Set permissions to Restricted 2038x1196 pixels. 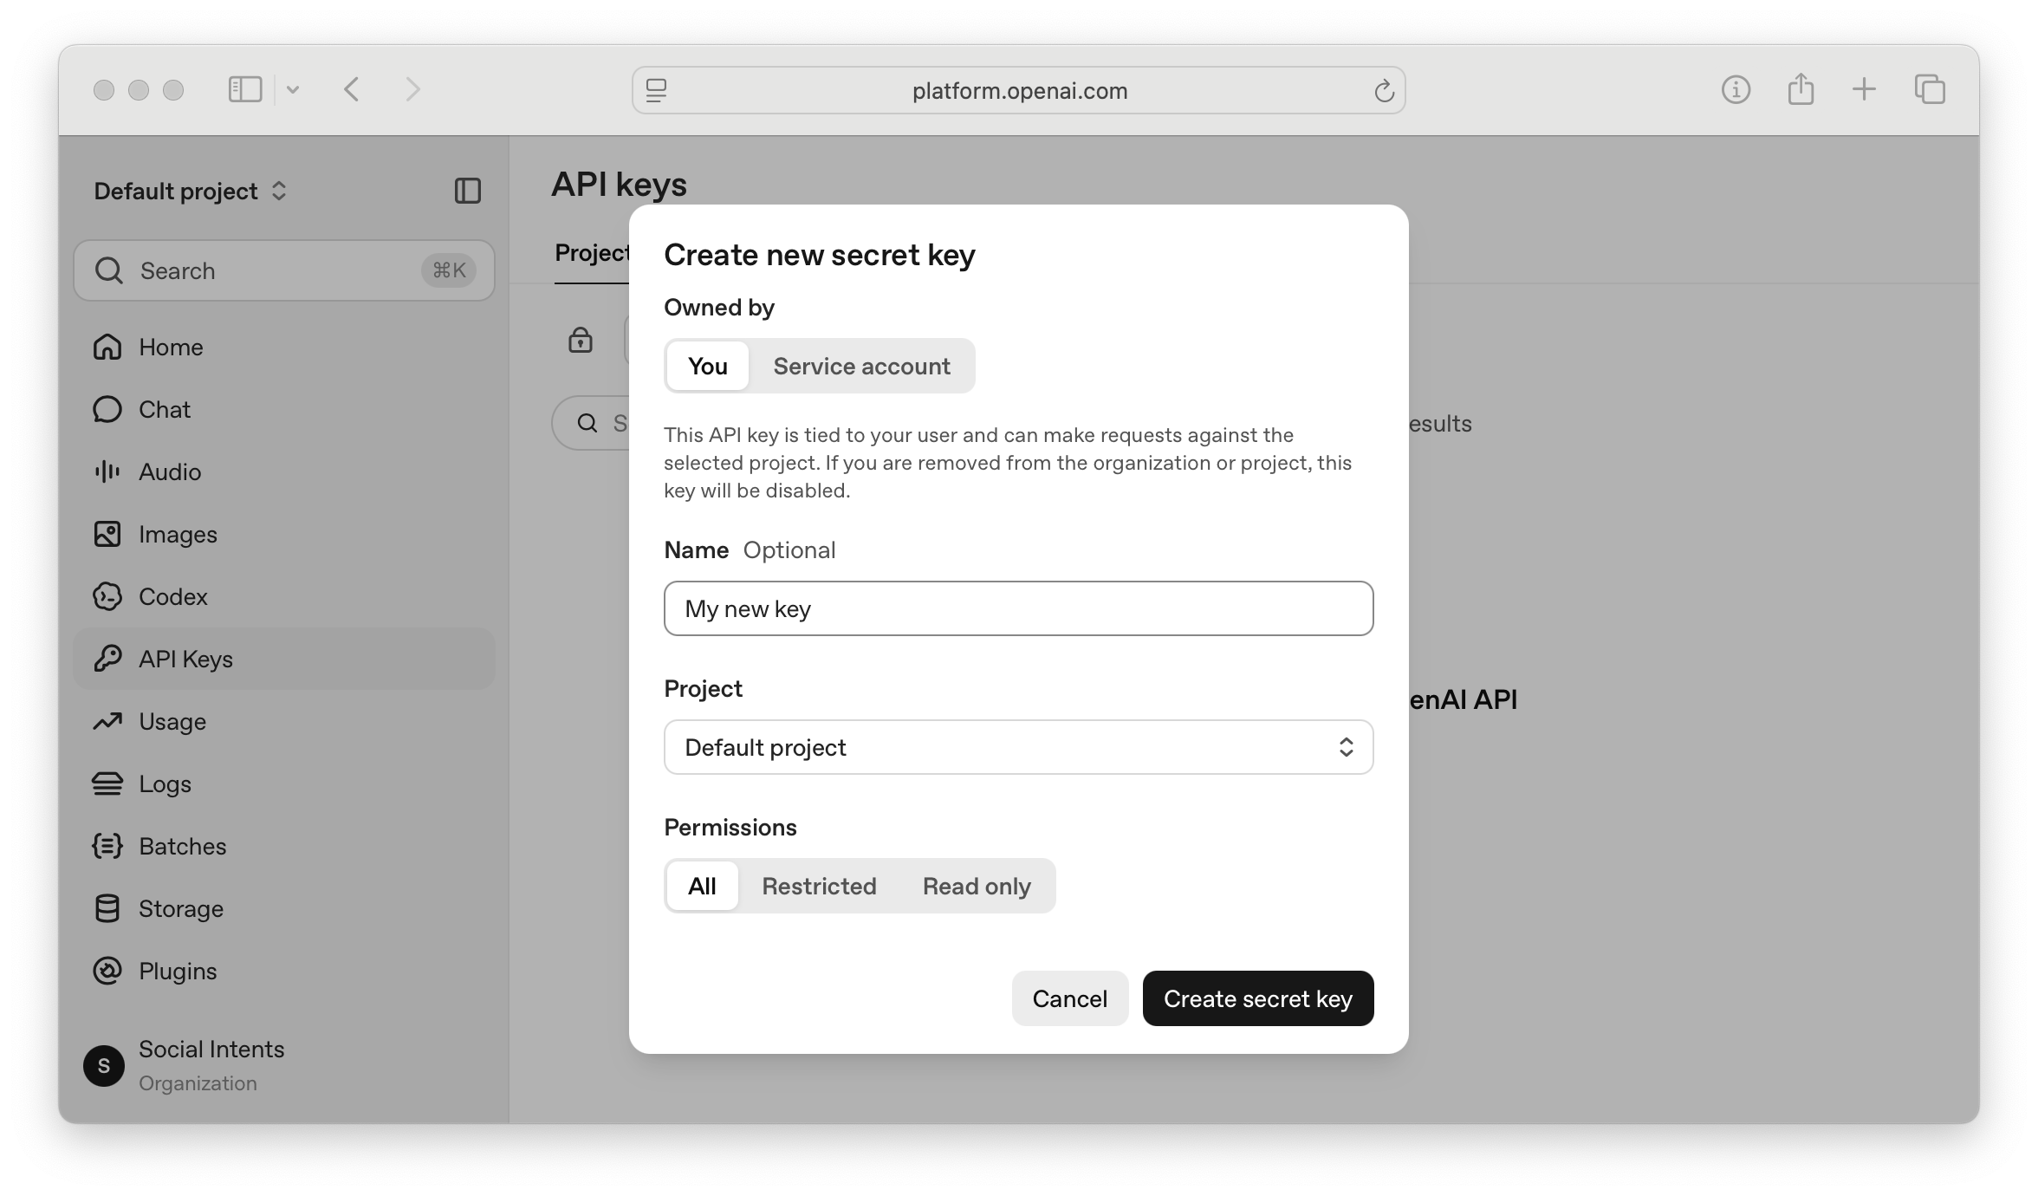(820, 886)
